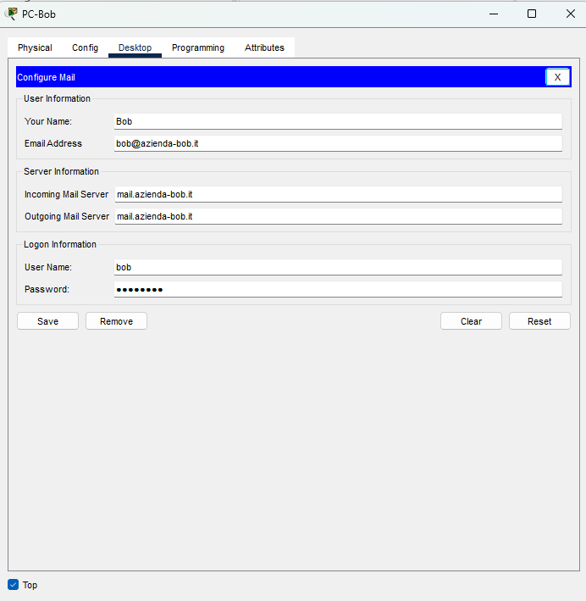The width and height of the screenshot is (586, 601).
Task: Click the Email Address field
Action: pyautogui.click(x=338, y=143)
